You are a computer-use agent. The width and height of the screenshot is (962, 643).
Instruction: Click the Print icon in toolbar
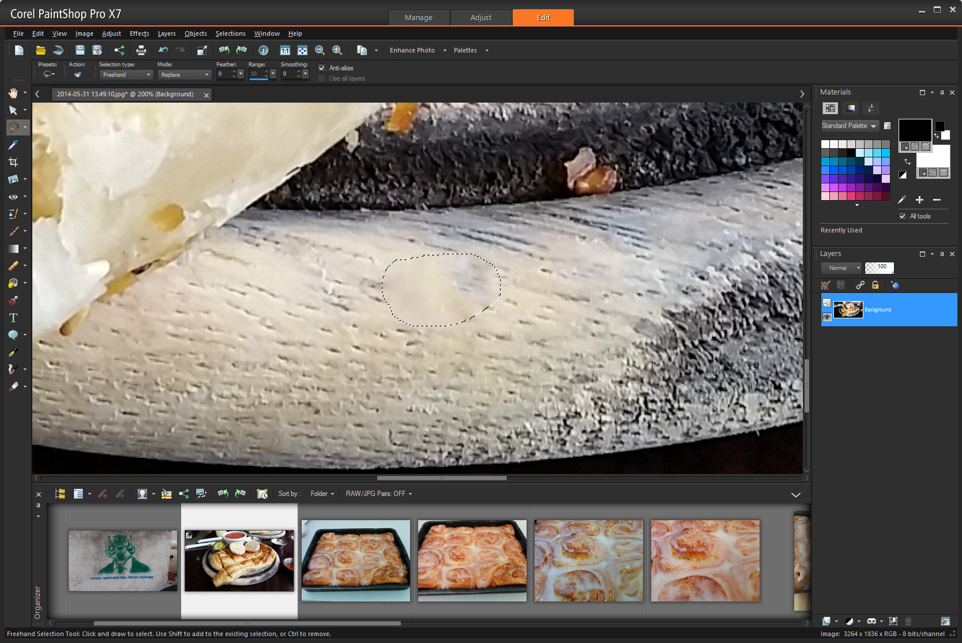[x=141, y=50]
